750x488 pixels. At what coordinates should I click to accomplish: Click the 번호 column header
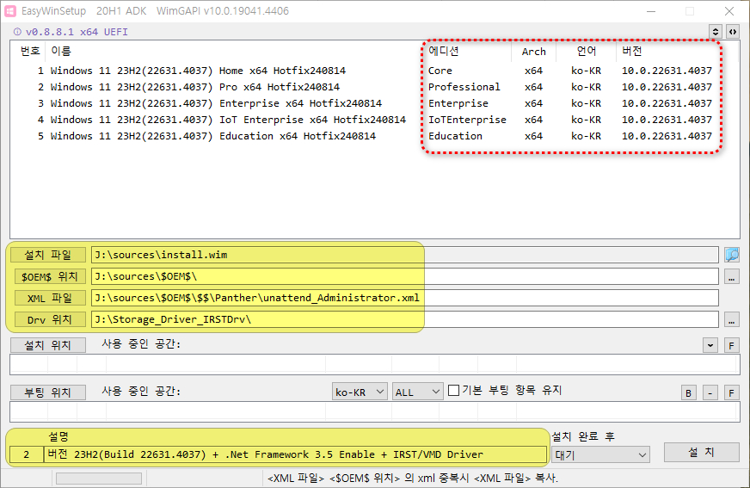pos(29,51)
